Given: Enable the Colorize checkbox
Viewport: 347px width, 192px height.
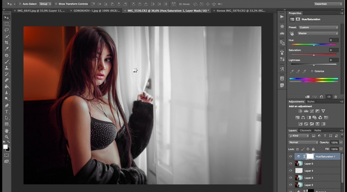Looking at the screenshot, I should coord(312,71).
